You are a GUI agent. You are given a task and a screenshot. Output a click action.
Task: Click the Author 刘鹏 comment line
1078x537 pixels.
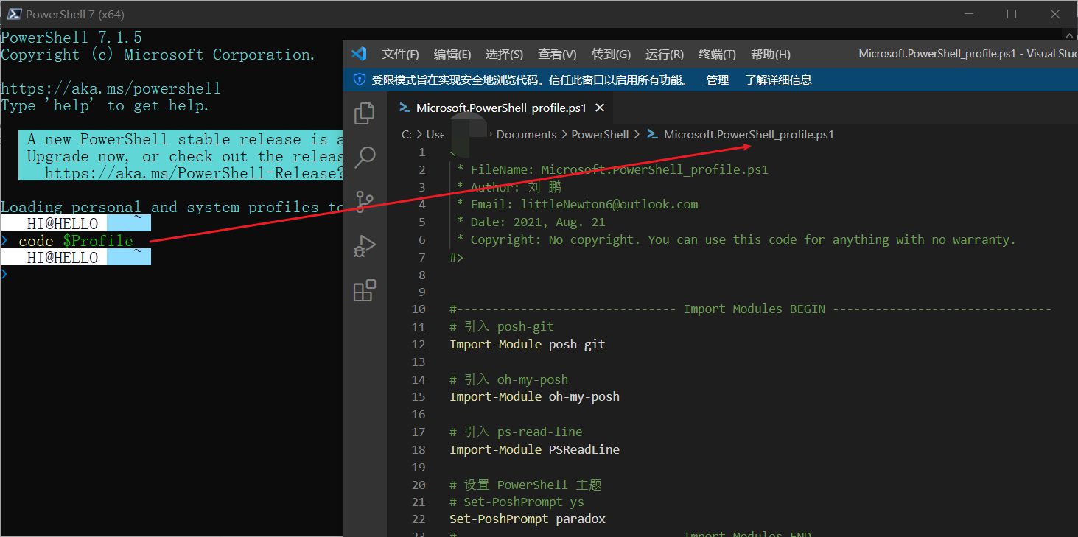[508, 187]
